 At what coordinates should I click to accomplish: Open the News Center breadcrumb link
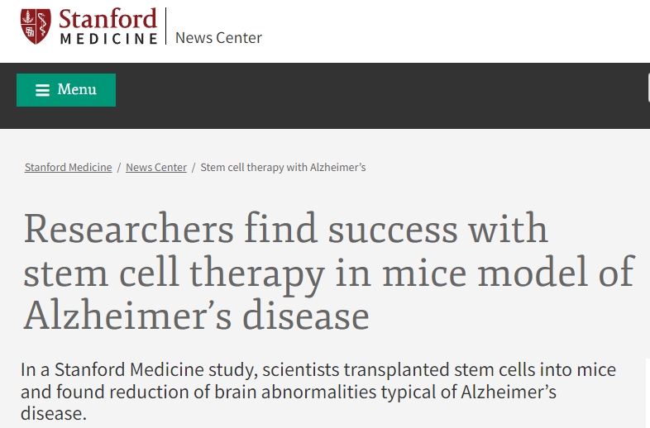coord(156,167)
